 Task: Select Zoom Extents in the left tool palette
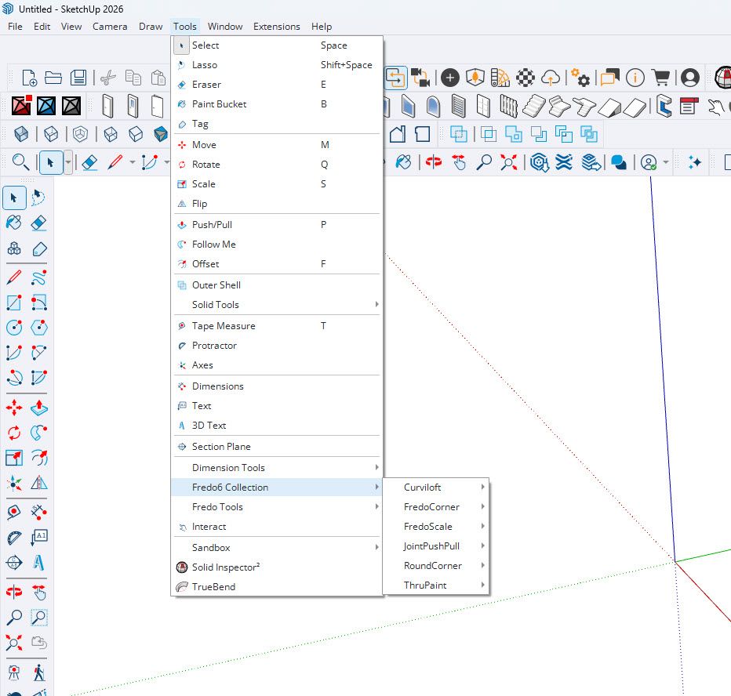pyautogui.click(x=14, y=643)
